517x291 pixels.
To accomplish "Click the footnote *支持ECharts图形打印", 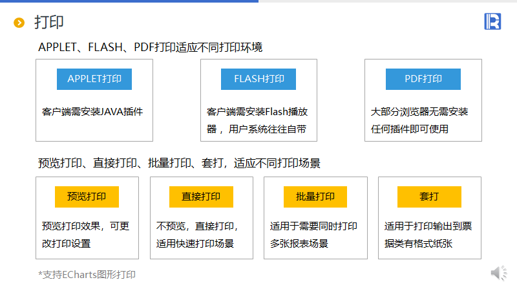I will click(x=87, y=274).
